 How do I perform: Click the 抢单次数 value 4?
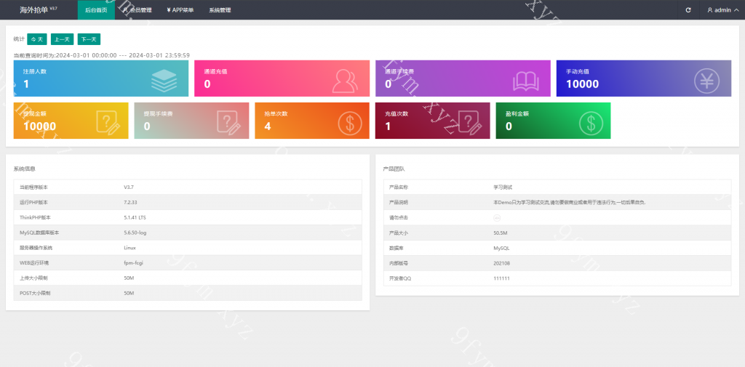[268, 126]
